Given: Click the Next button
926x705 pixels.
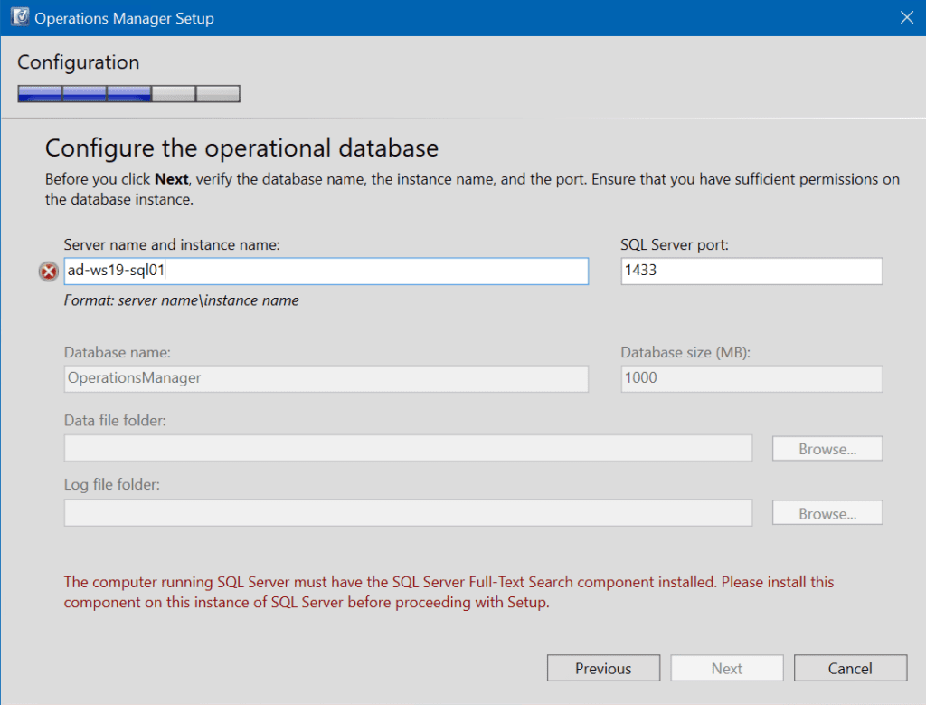Looking at the screenshot, I should (x=726, y=668).
